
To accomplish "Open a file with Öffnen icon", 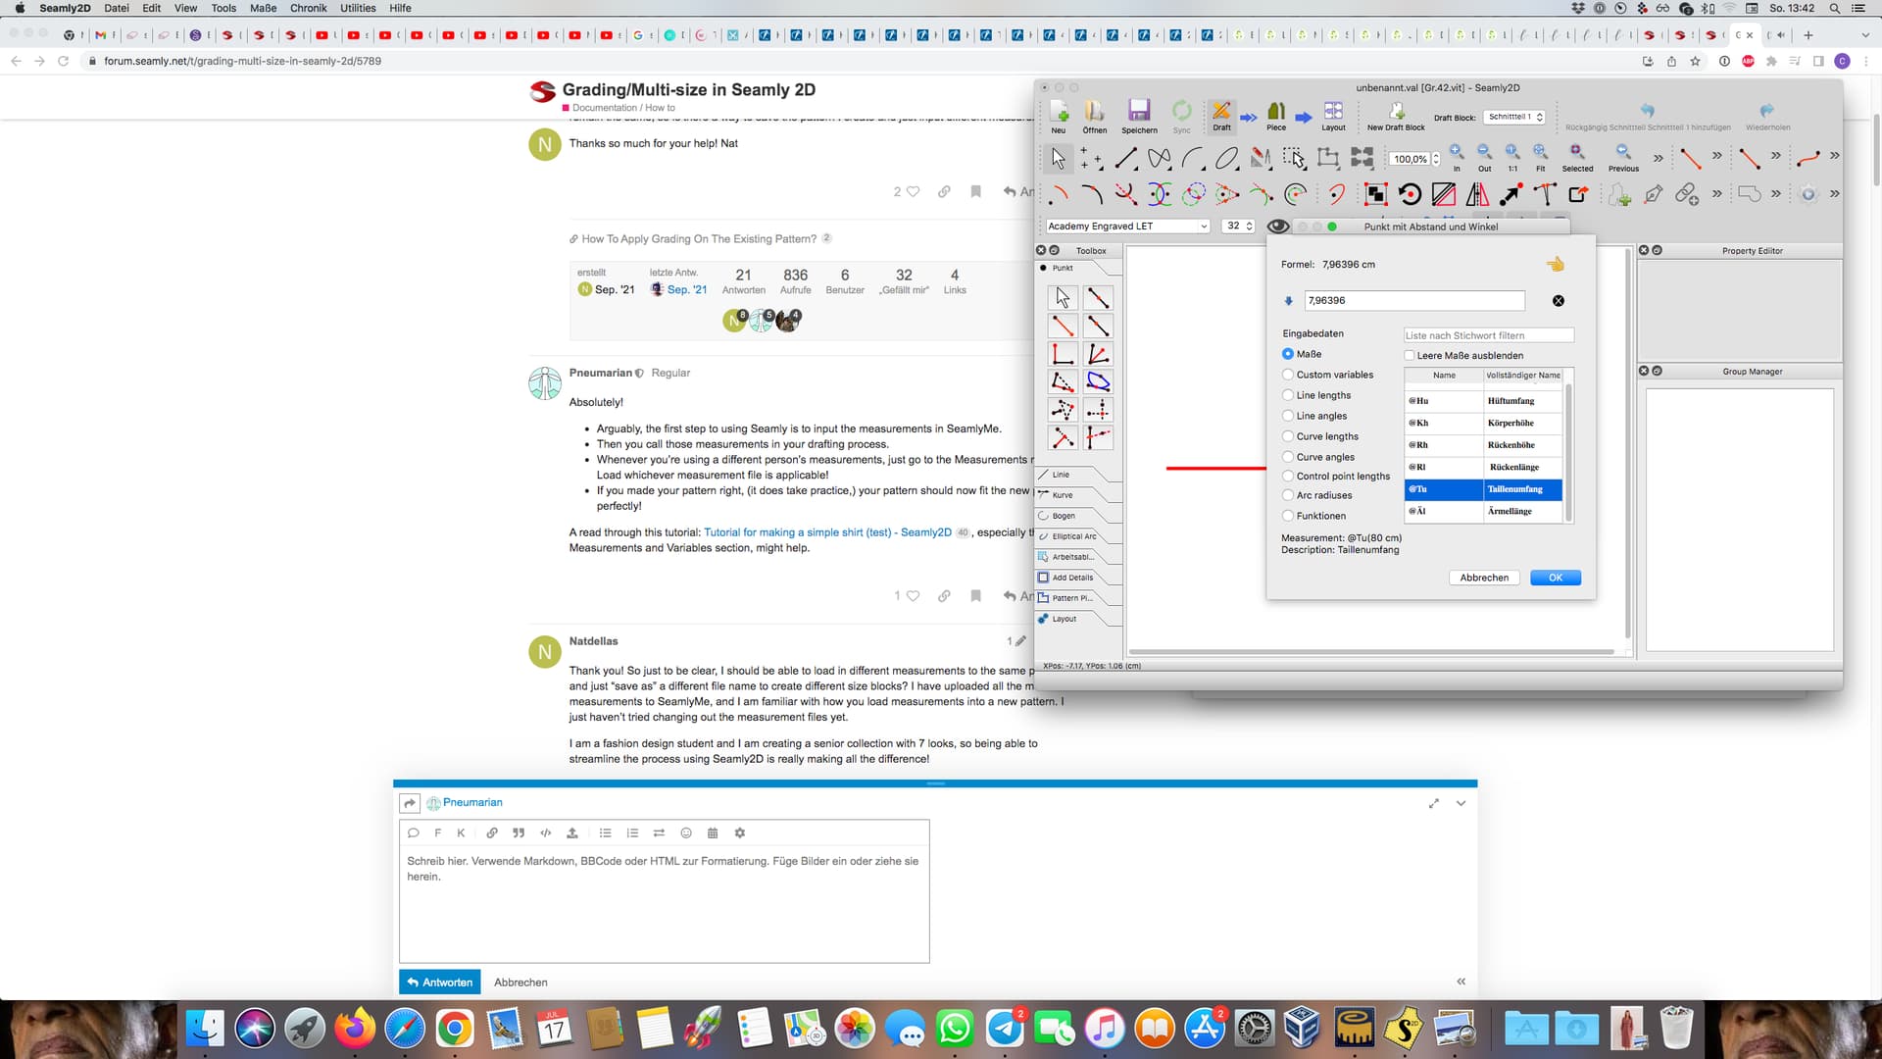I will pos(1094,111).
